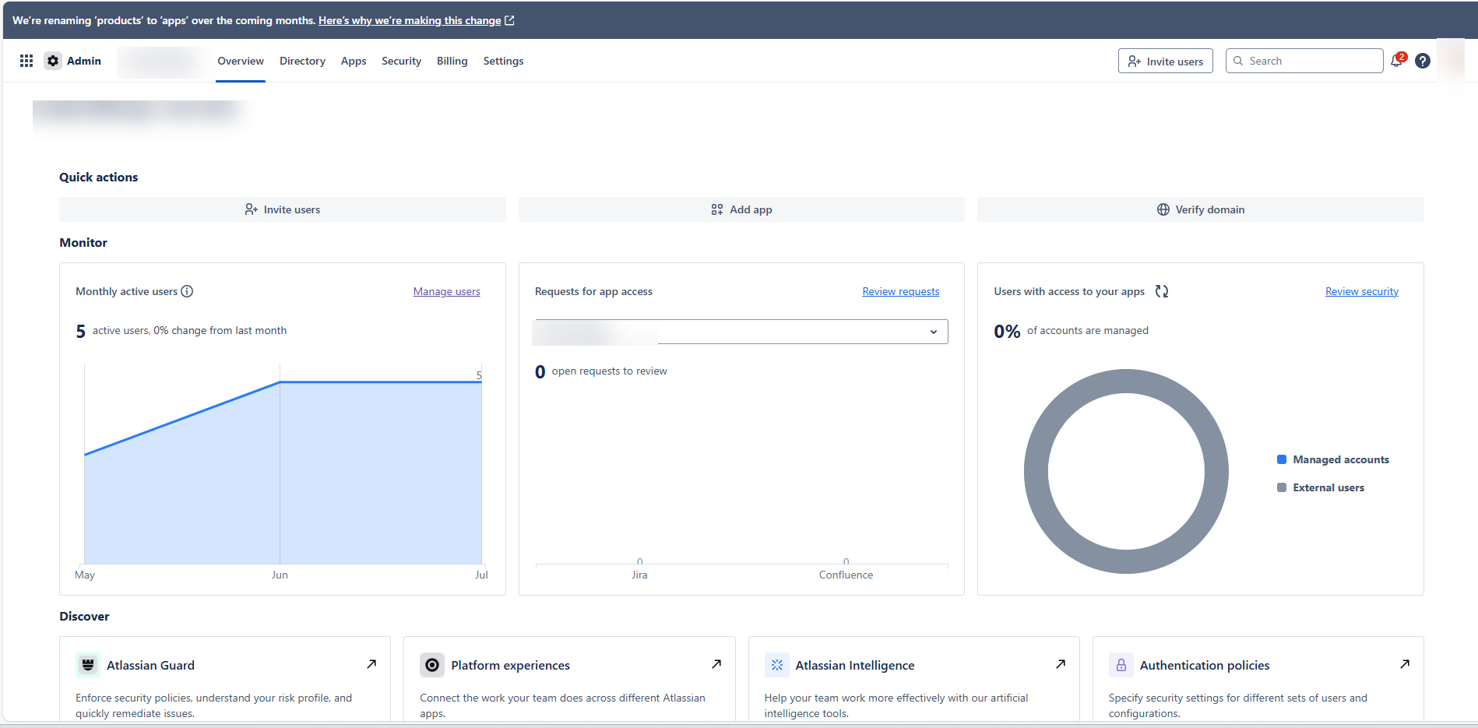
Task: Click the Authentication policies lock icon
Action: 1121,664
